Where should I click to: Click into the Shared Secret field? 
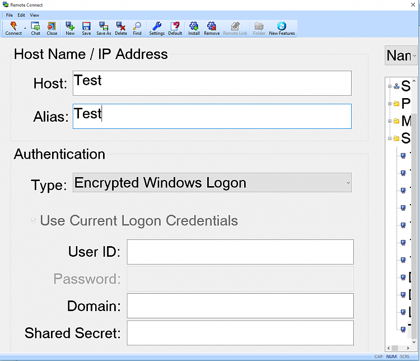point(240,333)
